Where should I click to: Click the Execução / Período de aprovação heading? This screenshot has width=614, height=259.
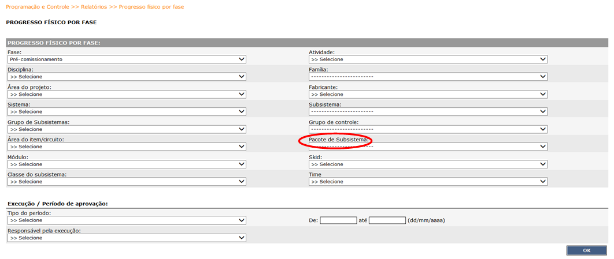coord(58,204)
